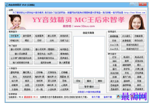
Task: Play 欢畅背景 background music
Action: (x=139, y=36)
